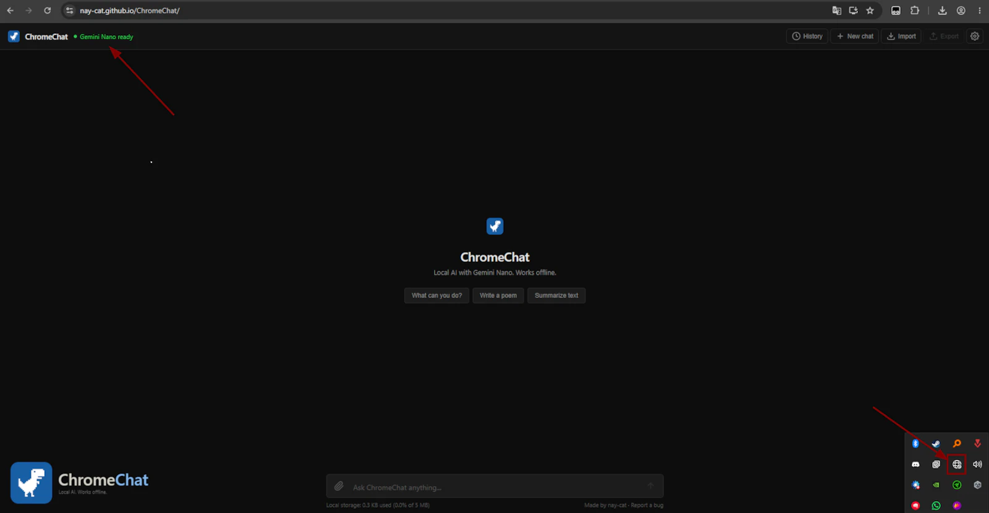The width and height of the screenshot is (989, 513).
Task: Open Chrome three-dot menu
Action: point(980,11)
